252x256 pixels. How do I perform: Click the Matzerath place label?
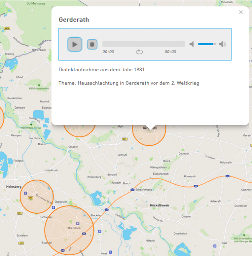click(x=226, y=162)
